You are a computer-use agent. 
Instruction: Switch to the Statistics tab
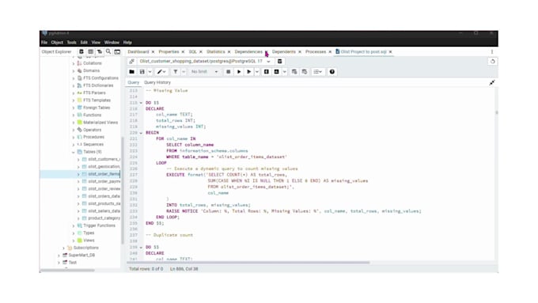click(216, 51)
